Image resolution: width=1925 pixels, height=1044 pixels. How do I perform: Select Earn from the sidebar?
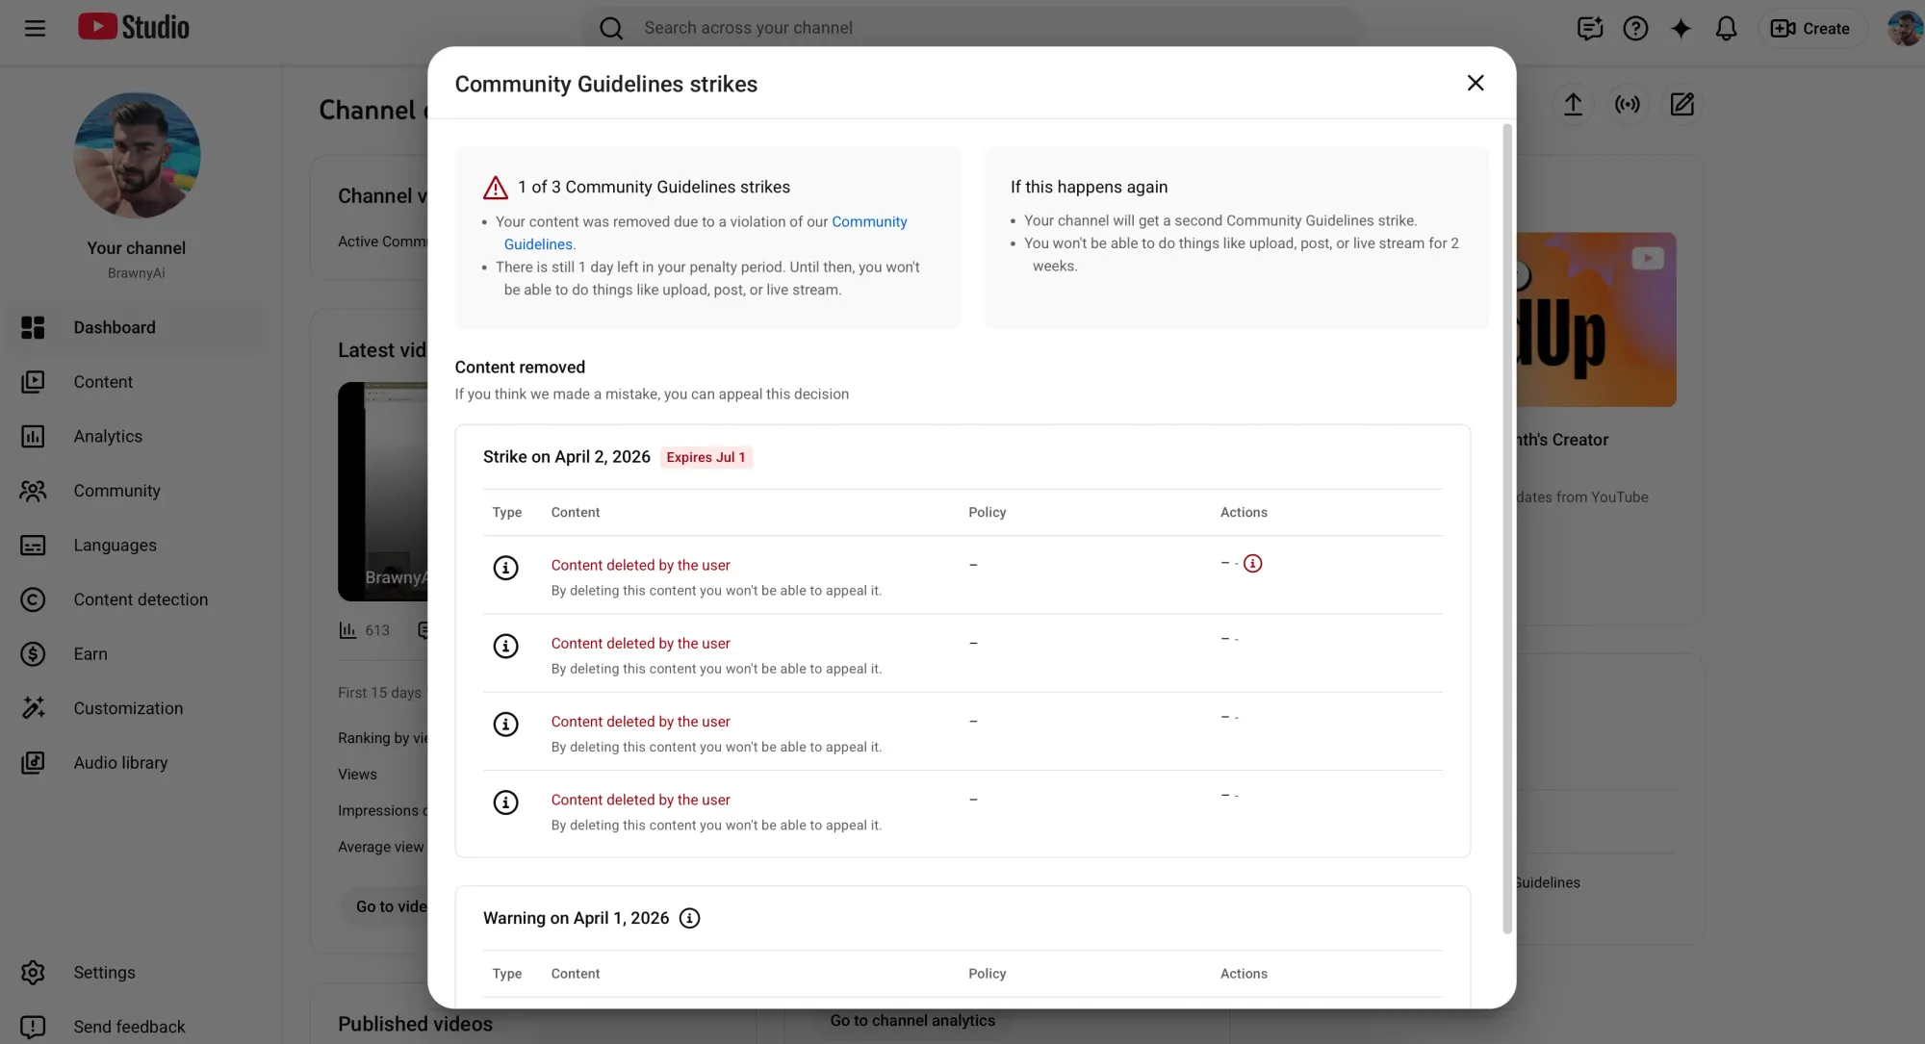(x=90, y=653)
